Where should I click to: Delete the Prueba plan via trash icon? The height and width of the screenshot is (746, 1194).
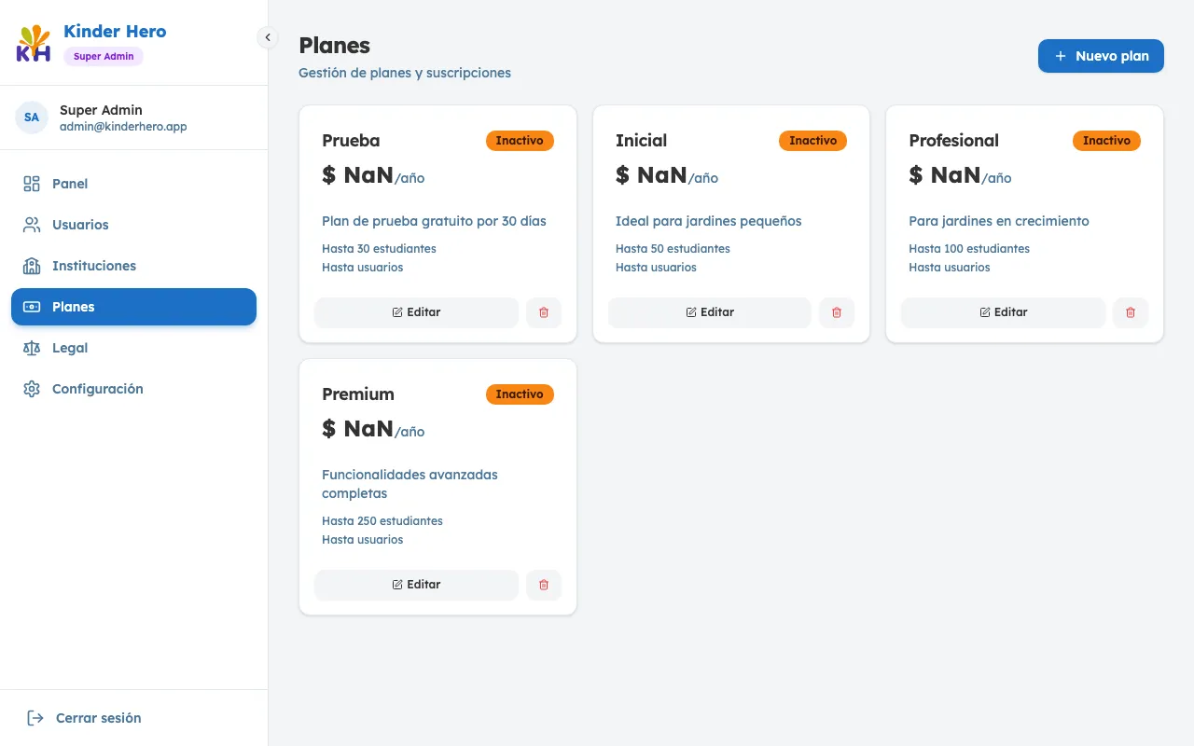544,312
